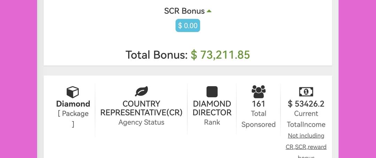Click the $ 53426.2 income amount

pyautogui.click(x=306, y=104)
